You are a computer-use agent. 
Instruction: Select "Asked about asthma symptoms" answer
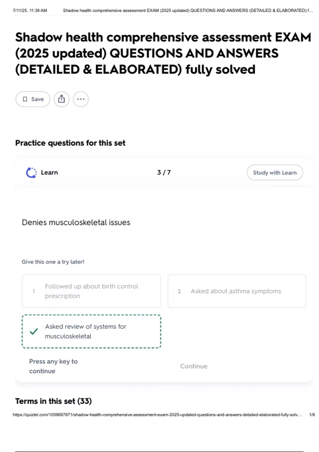point(236,291)
